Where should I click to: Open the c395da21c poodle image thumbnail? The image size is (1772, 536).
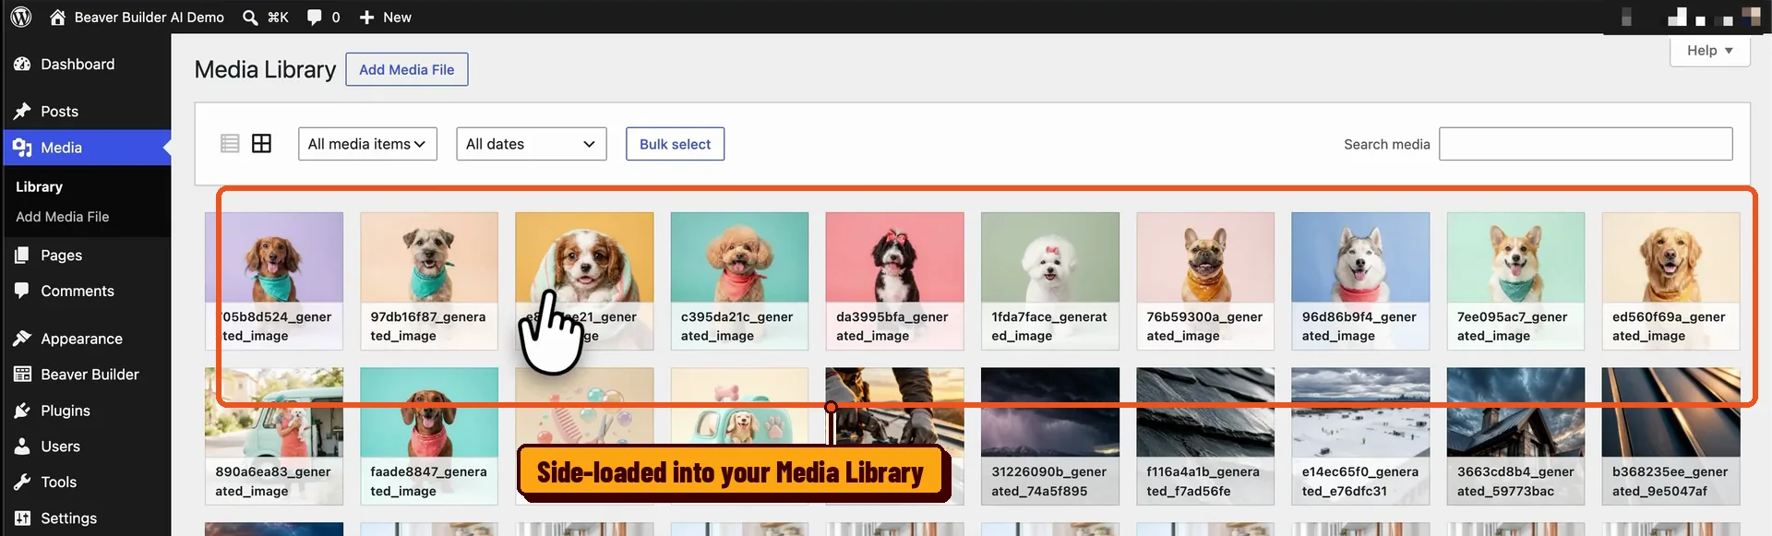pos(739,281)
